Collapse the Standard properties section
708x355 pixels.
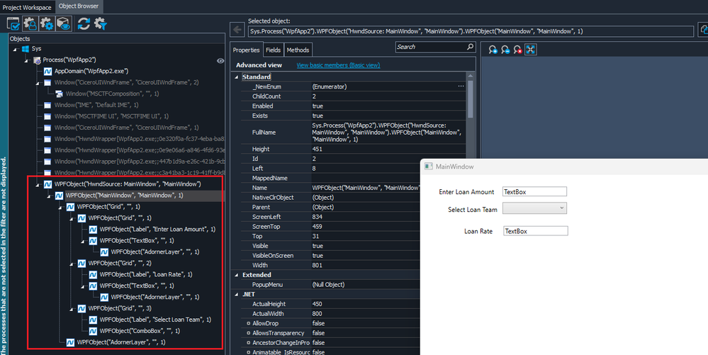pyautogui.click(x=237, y=77)
